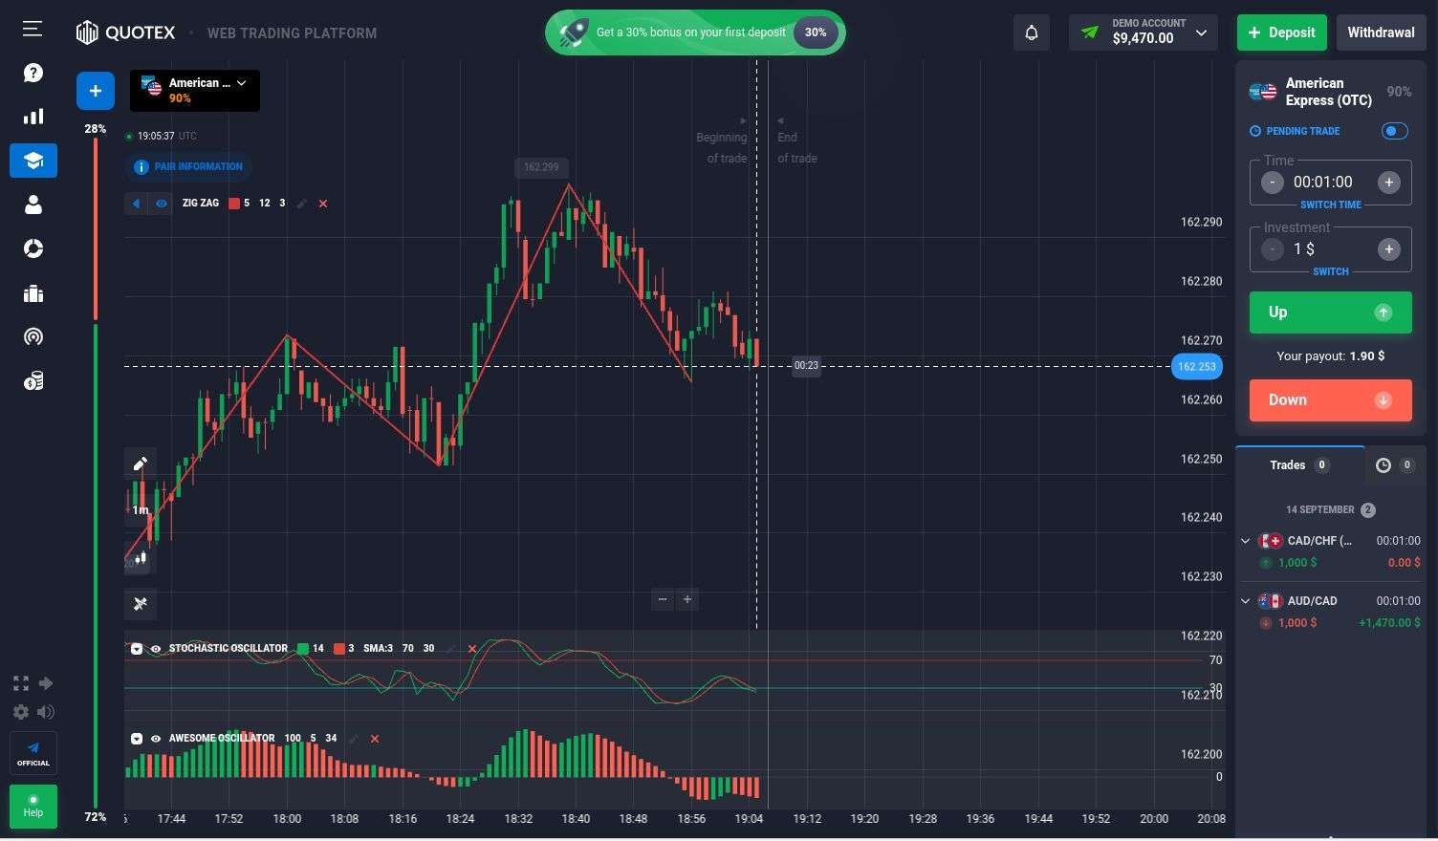Open the settings gear
The image size is (1438, 841).
(x=21, y=712)
